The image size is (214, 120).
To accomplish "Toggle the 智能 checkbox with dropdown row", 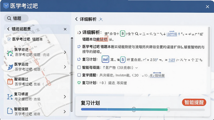I will pyautogui.click(x=79, y=67).
